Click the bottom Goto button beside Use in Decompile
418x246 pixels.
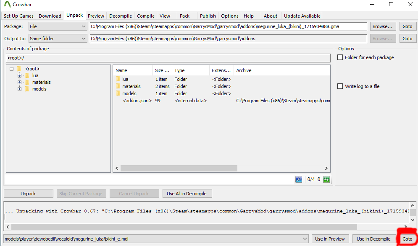[x=407, y=239]
